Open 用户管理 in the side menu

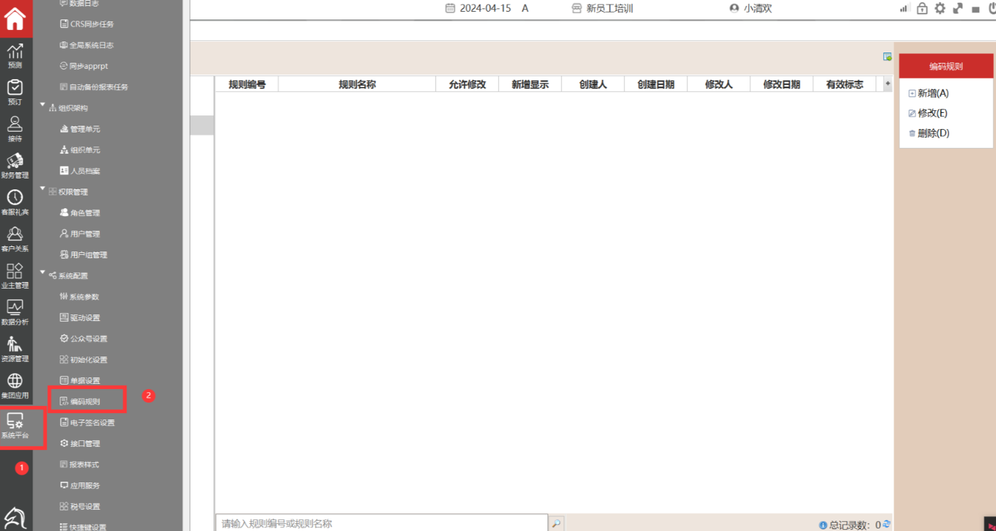pos(85,234)
